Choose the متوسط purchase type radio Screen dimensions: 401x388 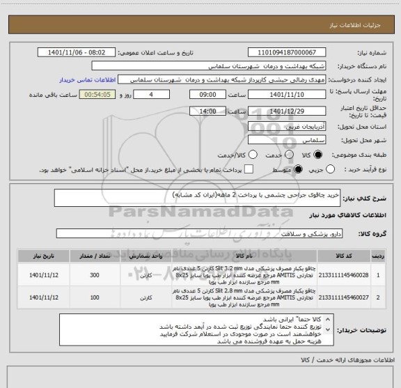(298, 169)
